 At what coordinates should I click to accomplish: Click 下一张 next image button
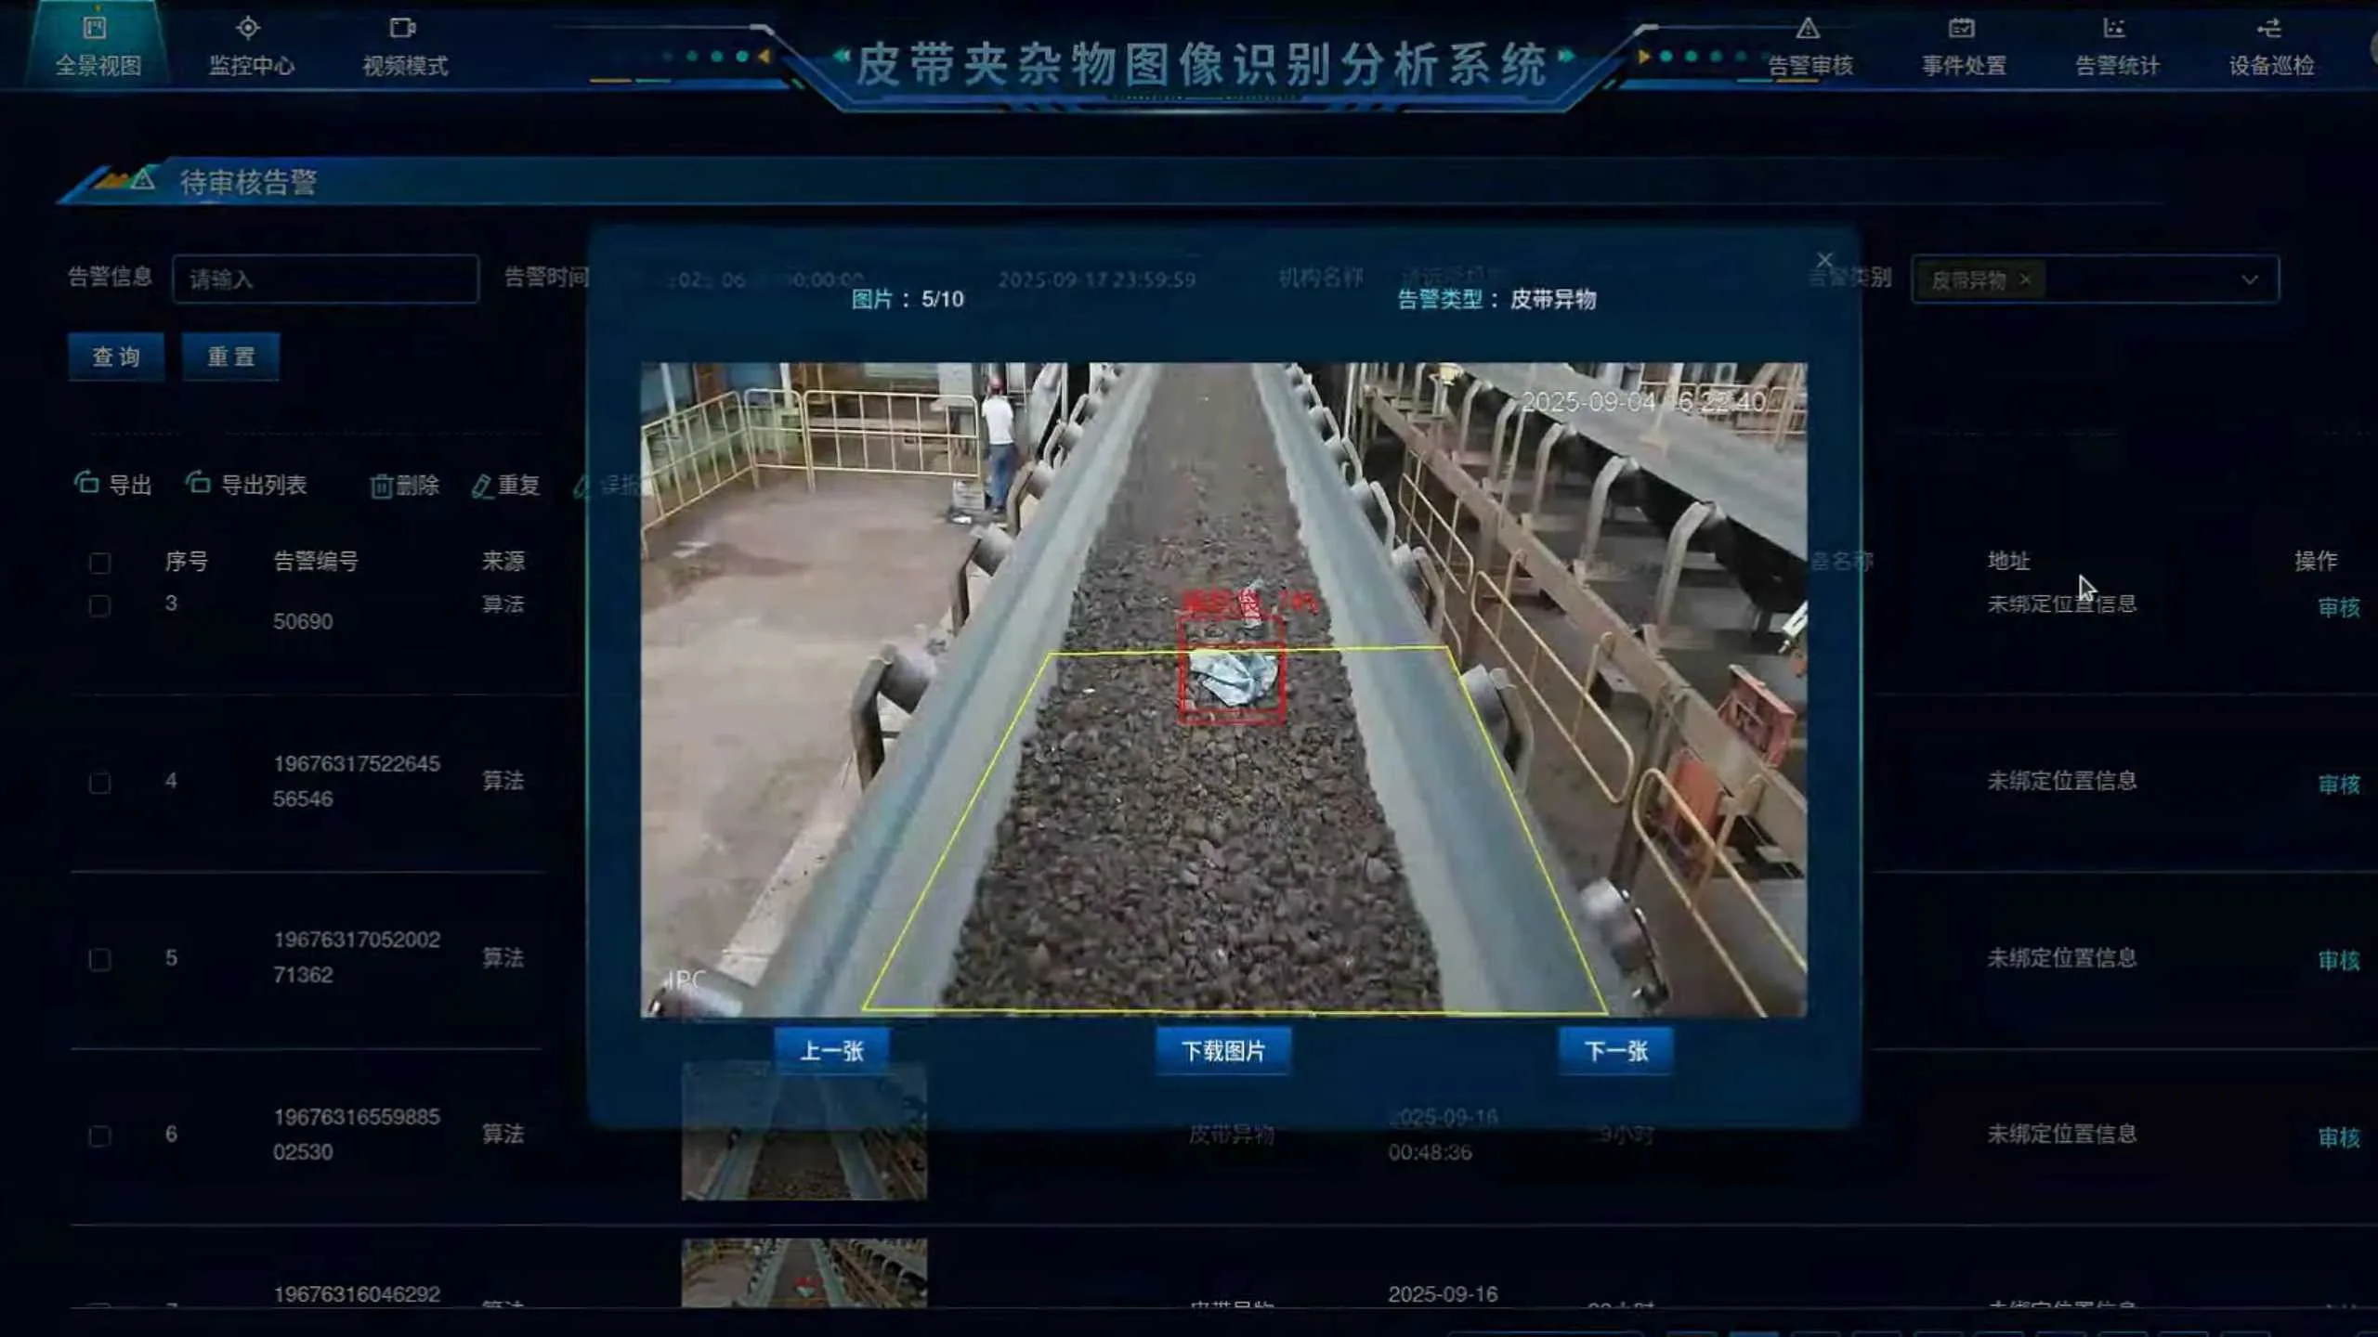pos(1615,1051)
